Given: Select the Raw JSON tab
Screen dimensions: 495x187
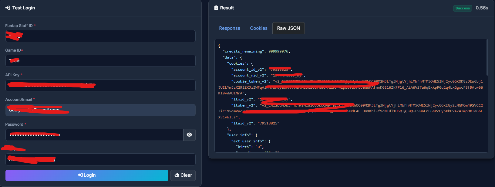Looking at the screenshot, I should 288,28.
